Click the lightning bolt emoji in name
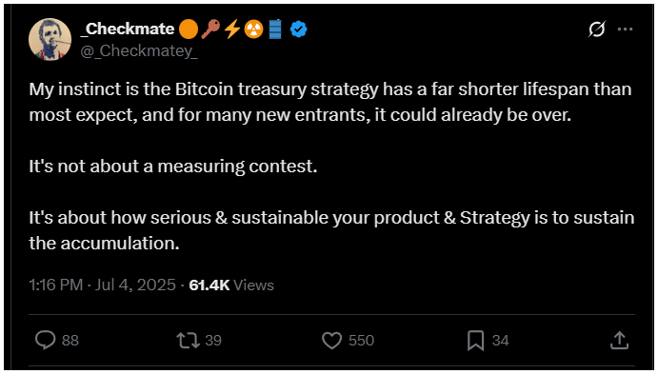 (x=232, y=30)
